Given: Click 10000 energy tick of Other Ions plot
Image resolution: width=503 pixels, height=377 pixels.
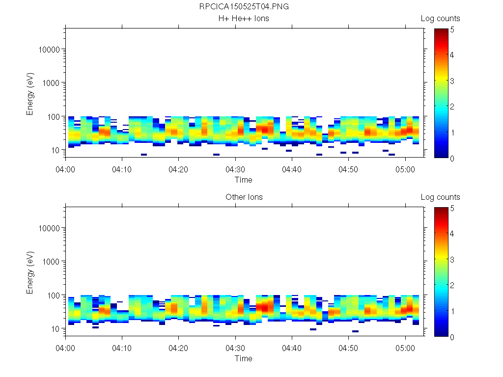Looking at the screenshot, I should pos(49,228).
